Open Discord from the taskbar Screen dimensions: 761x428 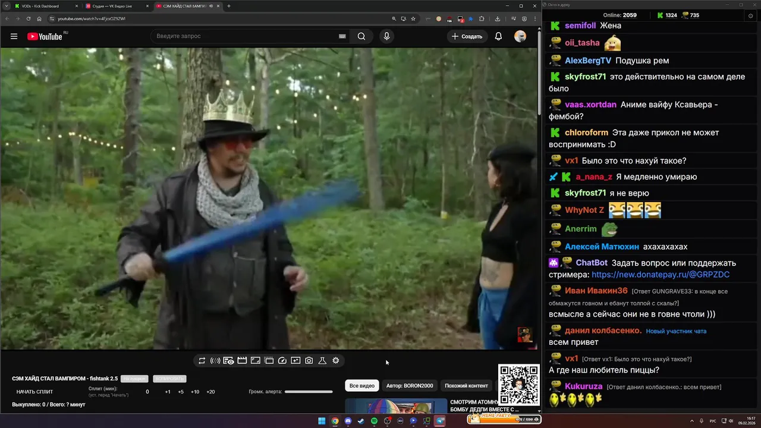tap(348, 421)
